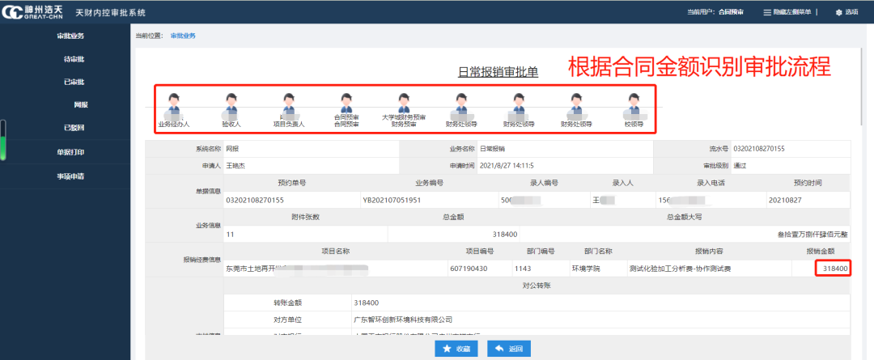Click the 合同预审 approver avatar
Viewport: 874px width, 360px height.
point(346,103)
